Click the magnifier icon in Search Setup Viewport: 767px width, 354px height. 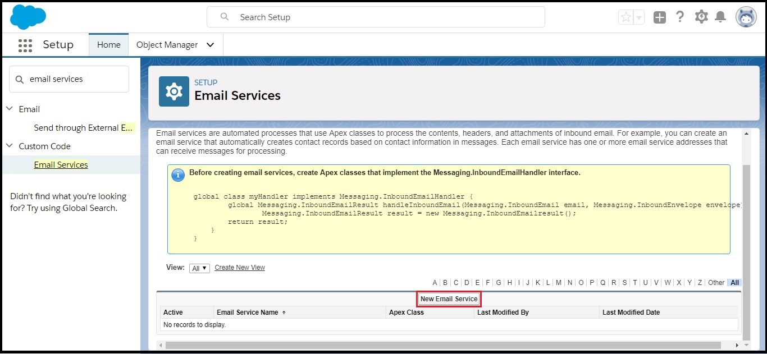225,17
